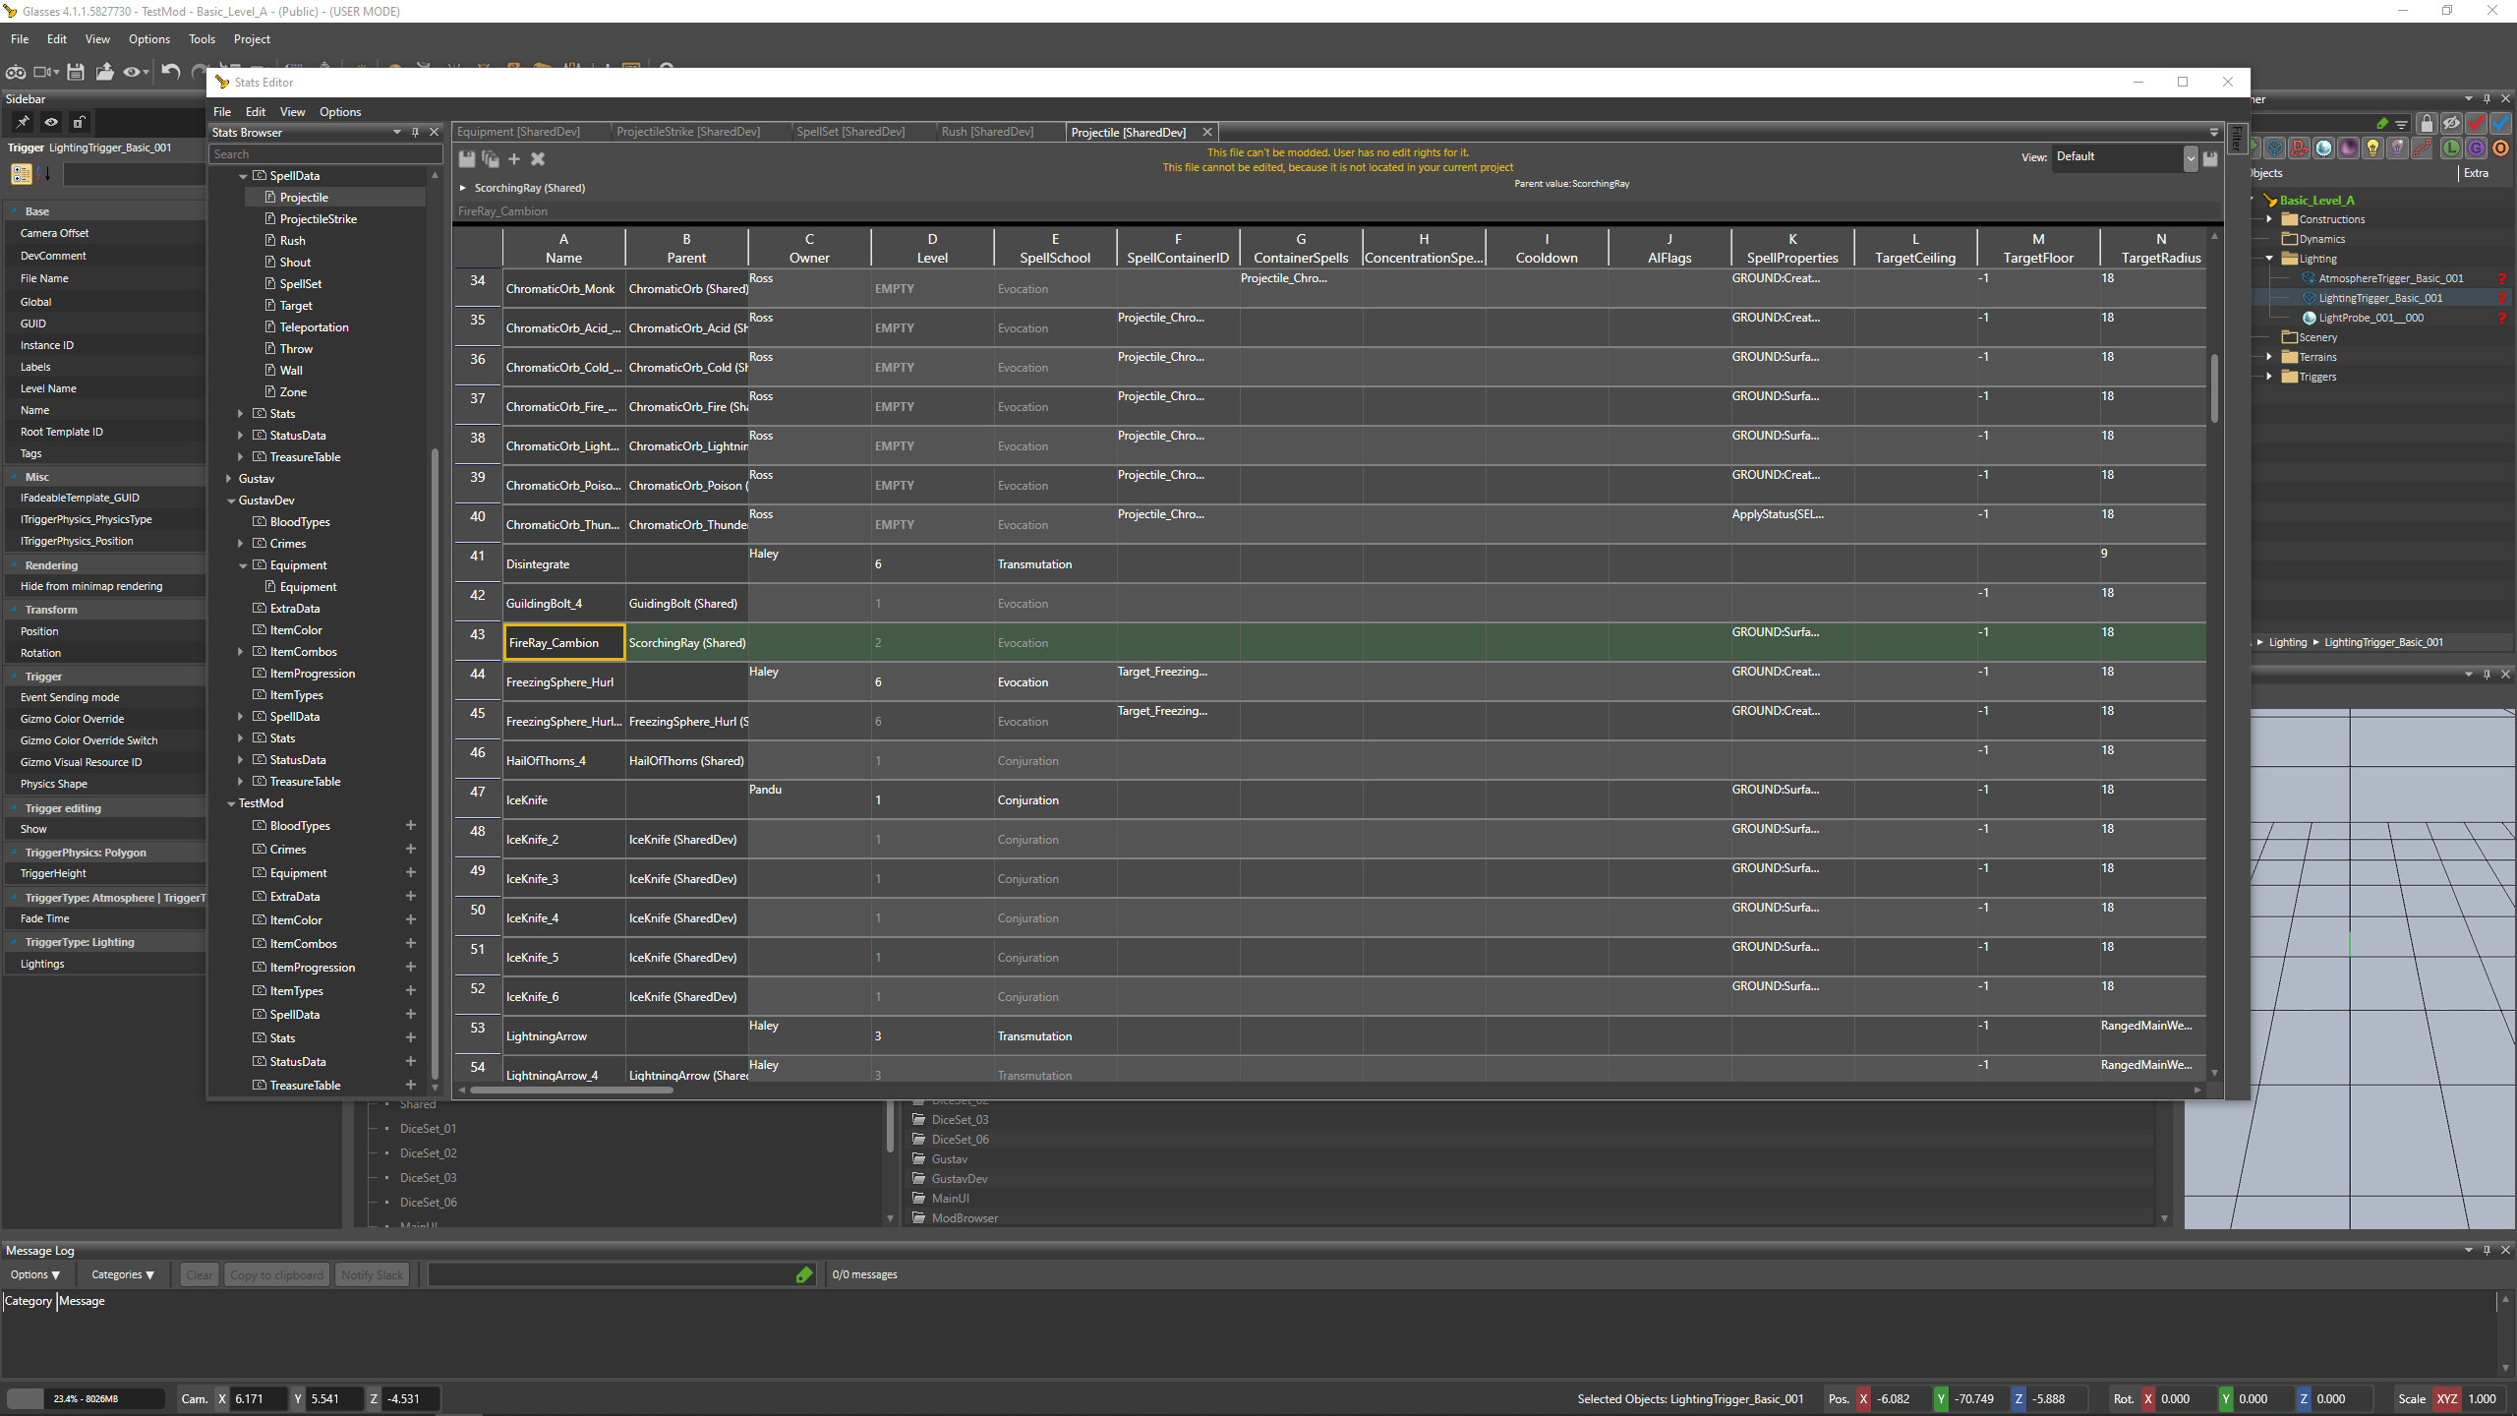Screen dimensions: 2517x1416
Task: Click the X icon to delete the selected entry
Action: [x=538, y=158]
